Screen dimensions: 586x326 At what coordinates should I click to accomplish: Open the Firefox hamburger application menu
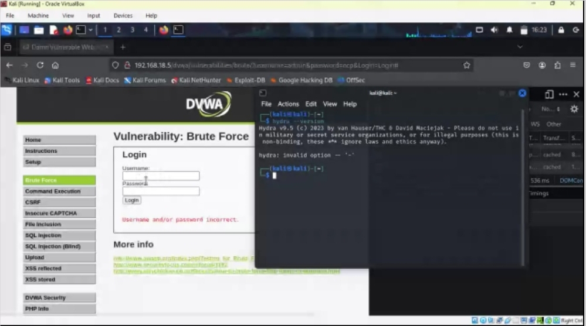[573, 66]
